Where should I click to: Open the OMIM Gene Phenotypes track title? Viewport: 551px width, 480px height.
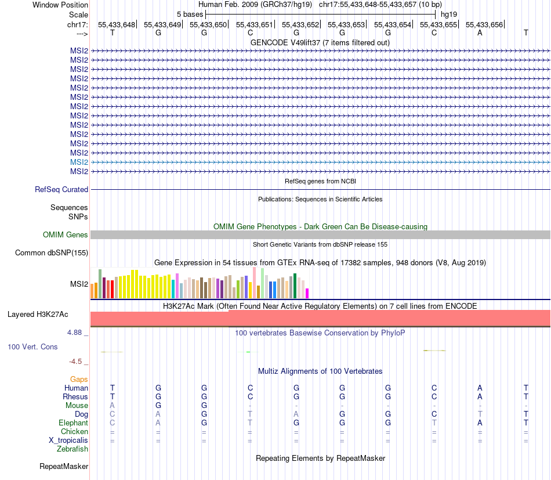pos(320,226)
